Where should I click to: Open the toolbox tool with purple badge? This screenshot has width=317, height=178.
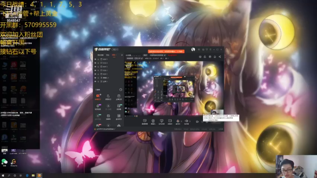tap(98, 107)
